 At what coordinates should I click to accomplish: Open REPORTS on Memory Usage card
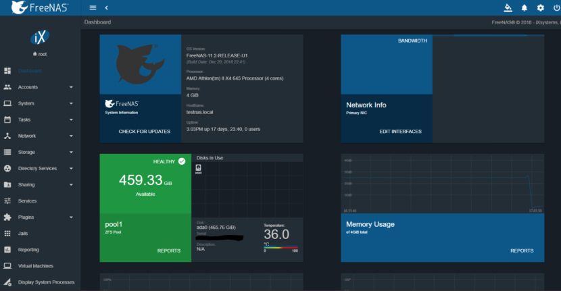522,251
